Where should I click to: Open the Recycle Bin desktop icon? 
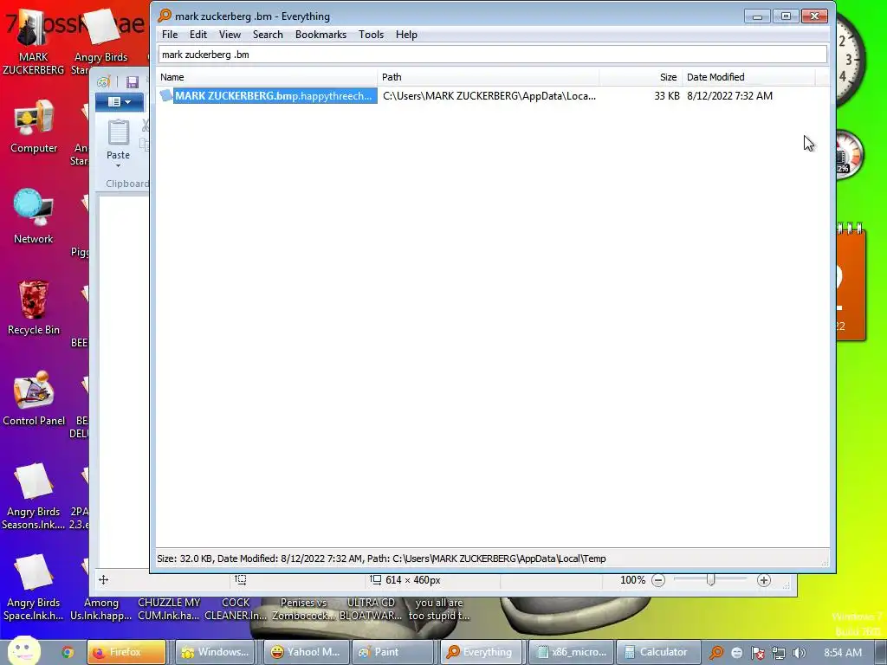point(34,307)
